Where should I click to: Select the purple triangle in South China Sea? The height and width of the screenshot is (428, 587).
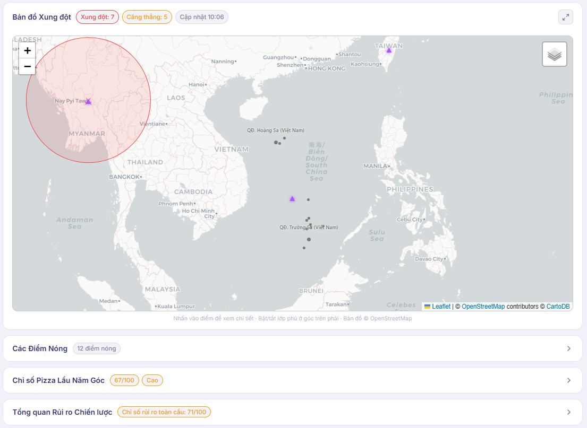tap(292, 199)
